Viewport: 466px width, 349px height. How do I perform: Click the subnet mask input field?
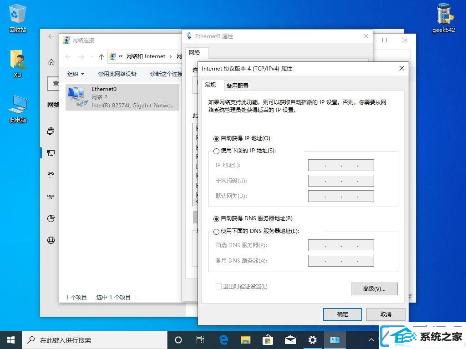(x=341, y=181)
